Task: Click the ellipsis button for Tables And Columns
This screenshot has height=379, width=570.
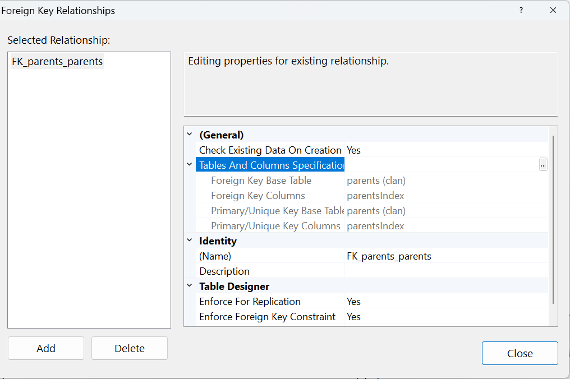Action: 543,165
